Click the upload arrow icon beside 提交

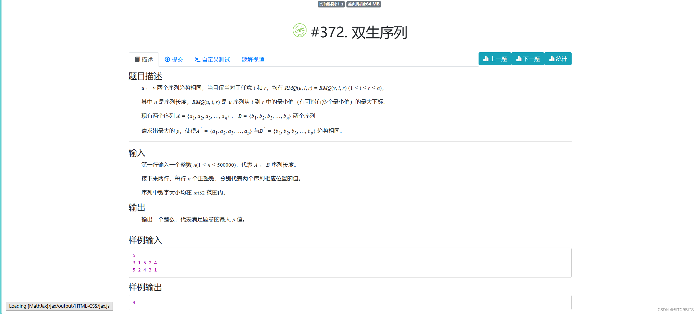click(x=167, y=59)
